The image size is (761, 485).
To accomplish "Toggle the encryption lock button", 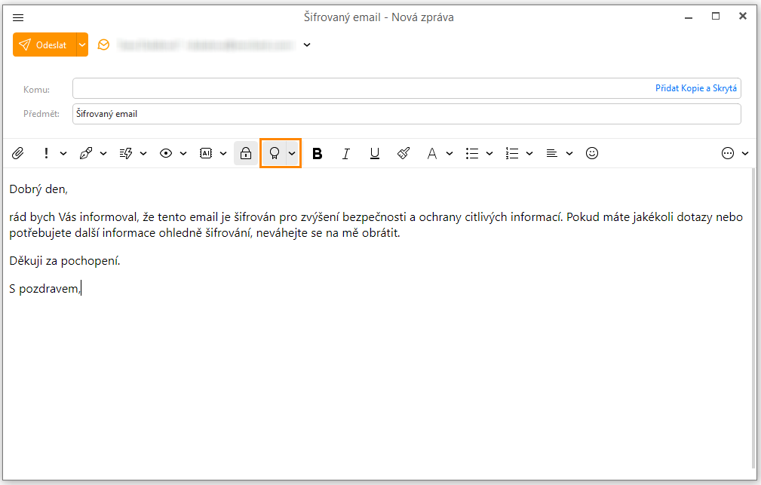I will (245, 153).
